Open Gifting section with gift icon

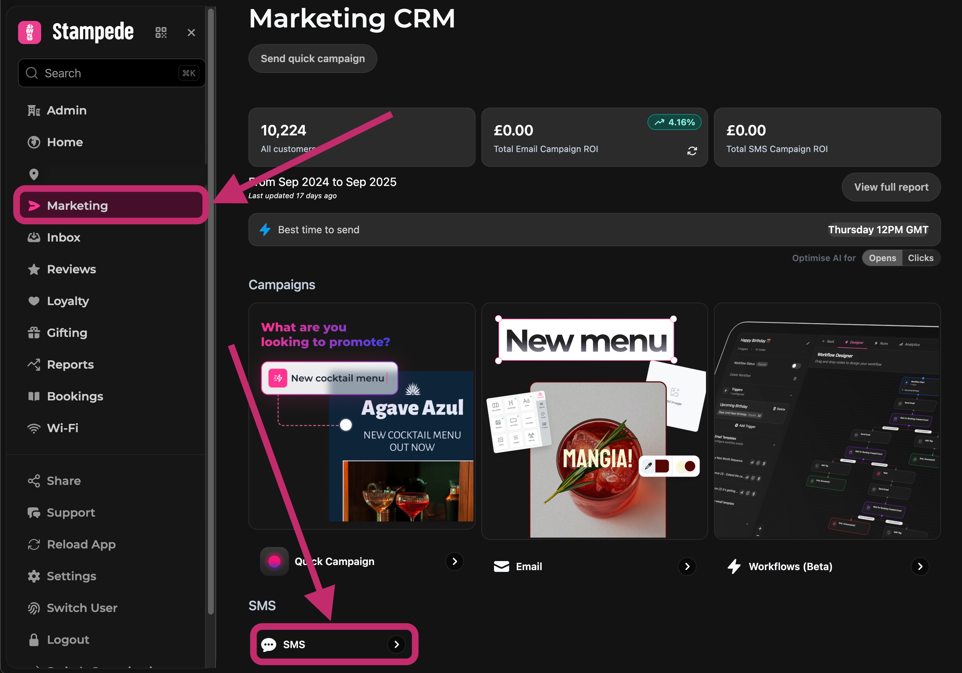(66, 333)
